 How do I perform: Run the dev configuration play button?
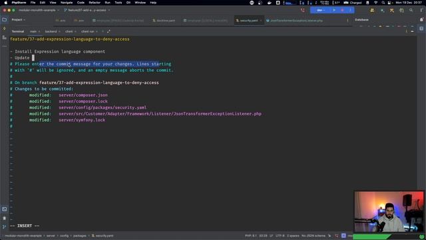(x=334, y=10)
